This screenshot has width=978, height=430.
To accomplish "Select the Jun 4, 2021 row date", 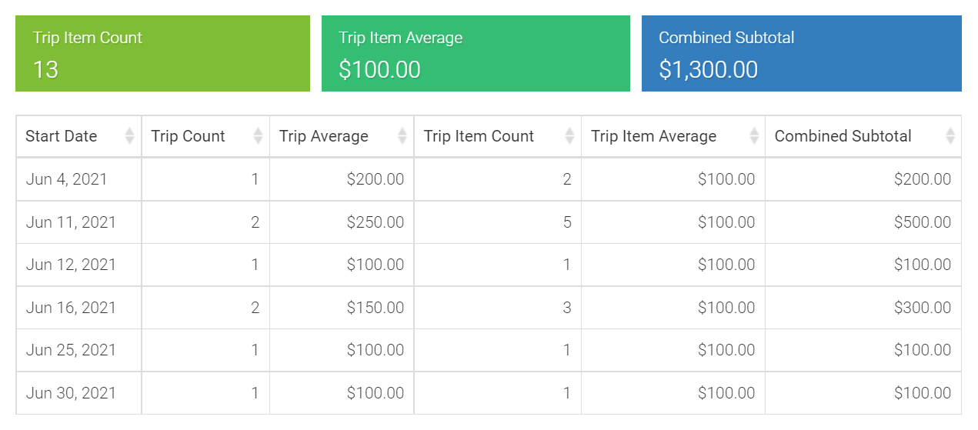I will (67, 179).
